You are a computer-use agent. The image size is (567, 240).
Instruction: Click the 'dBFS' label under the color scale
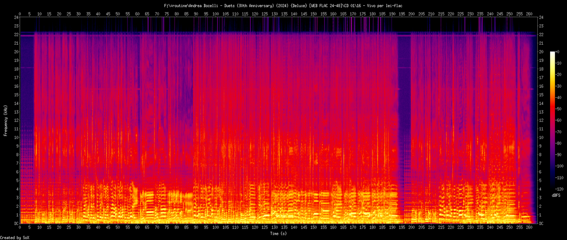[x=556, y=195]
